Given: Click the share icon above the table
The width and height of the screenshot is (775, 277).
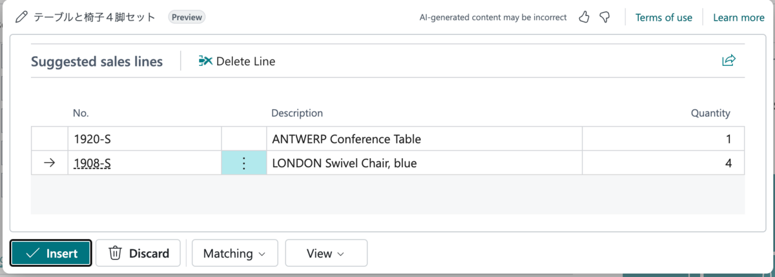Looking at the screenshot, I should (x=728, y=61).
